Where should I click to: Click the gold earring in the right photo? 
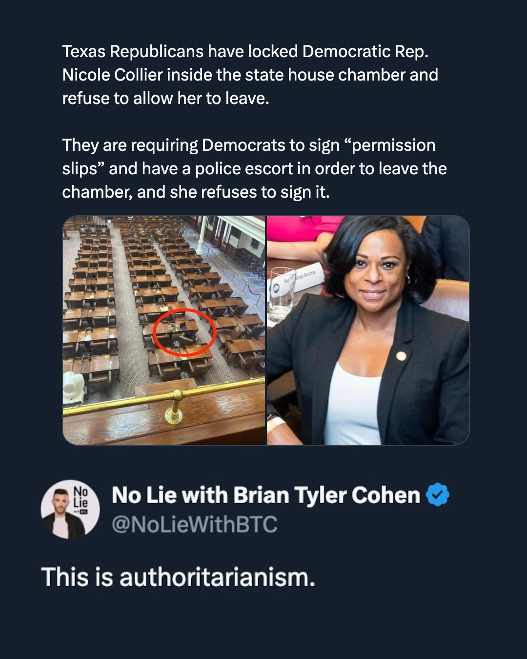(x=408, y=280)
